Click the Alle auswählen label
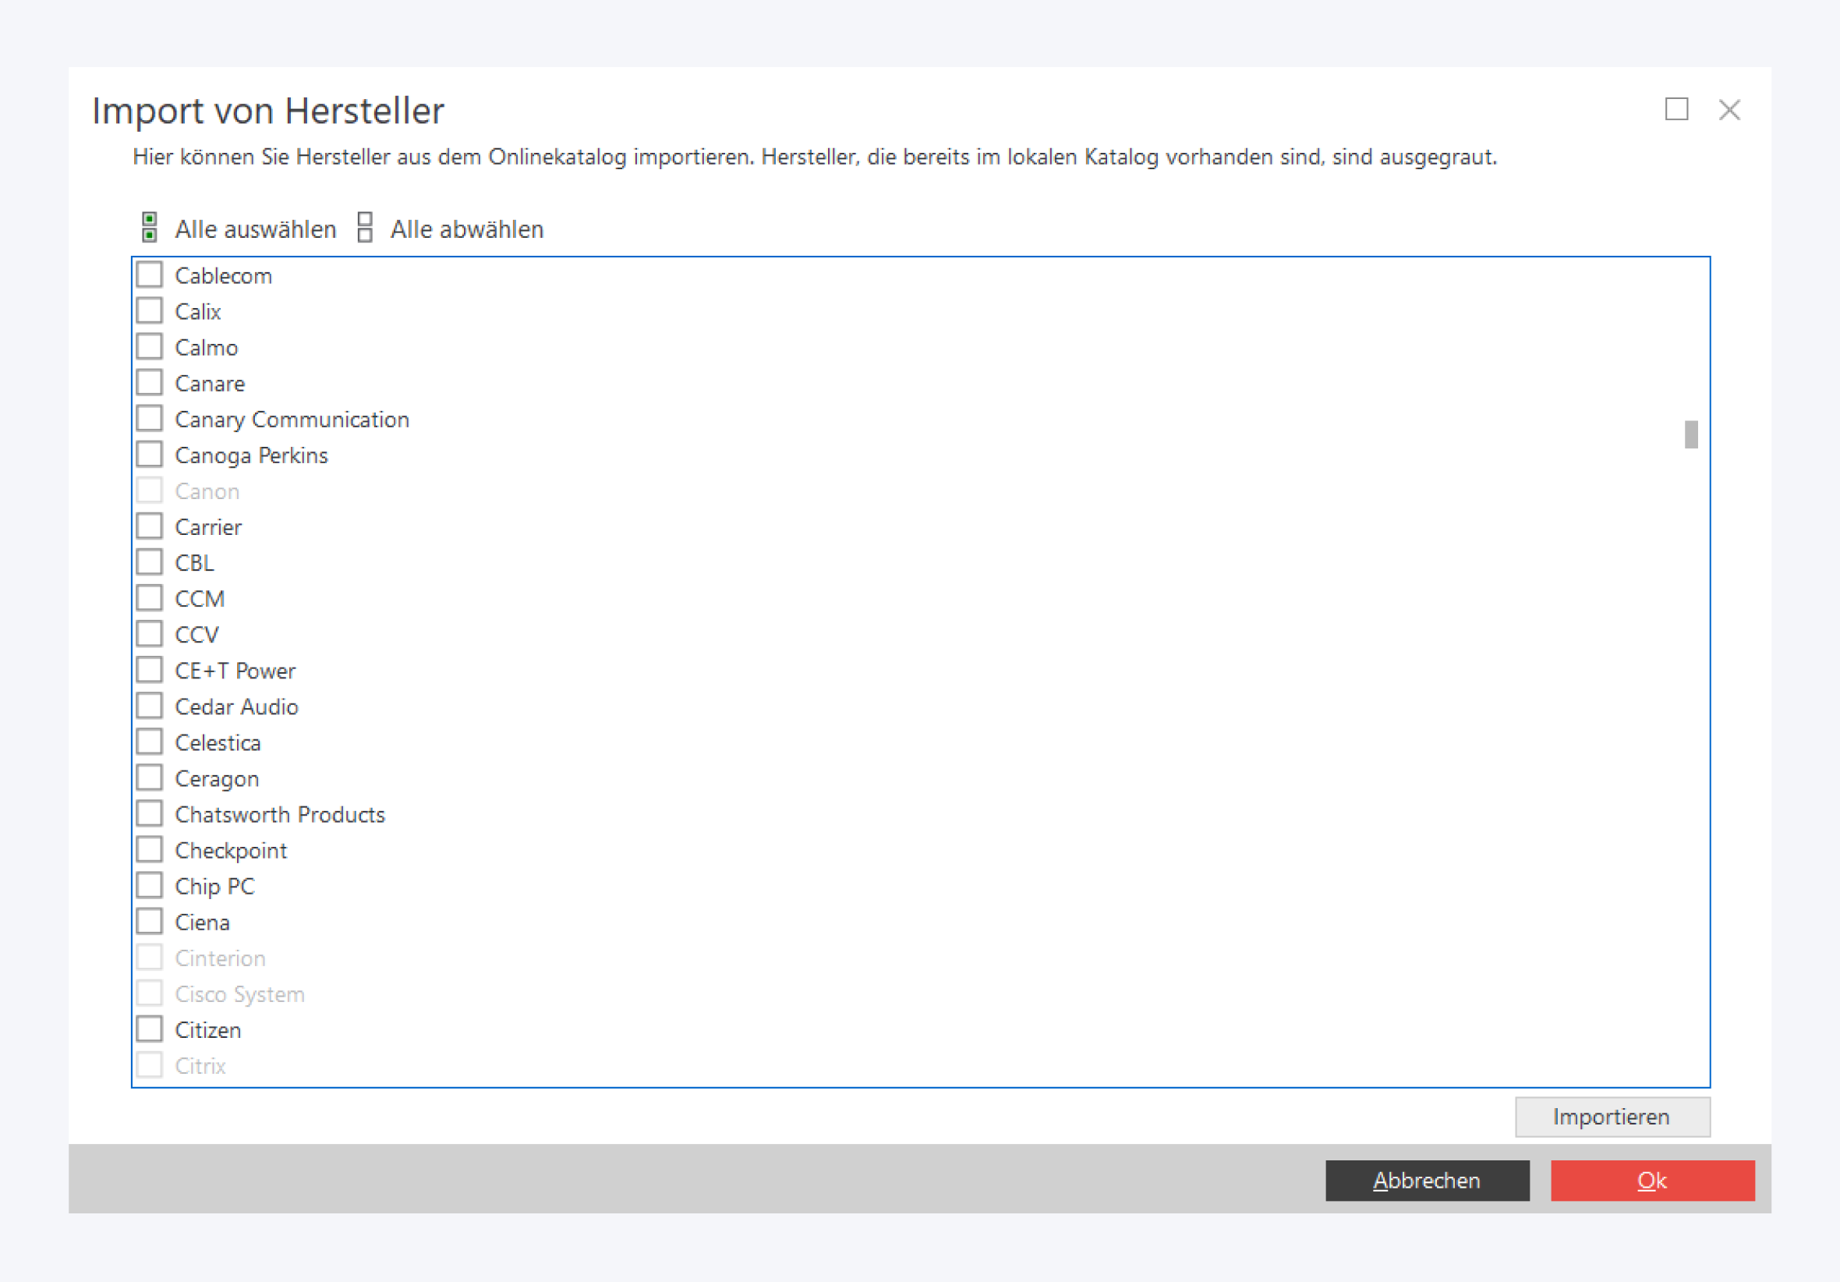Screen dimensions: 1840x1282 tap(256, 229)
